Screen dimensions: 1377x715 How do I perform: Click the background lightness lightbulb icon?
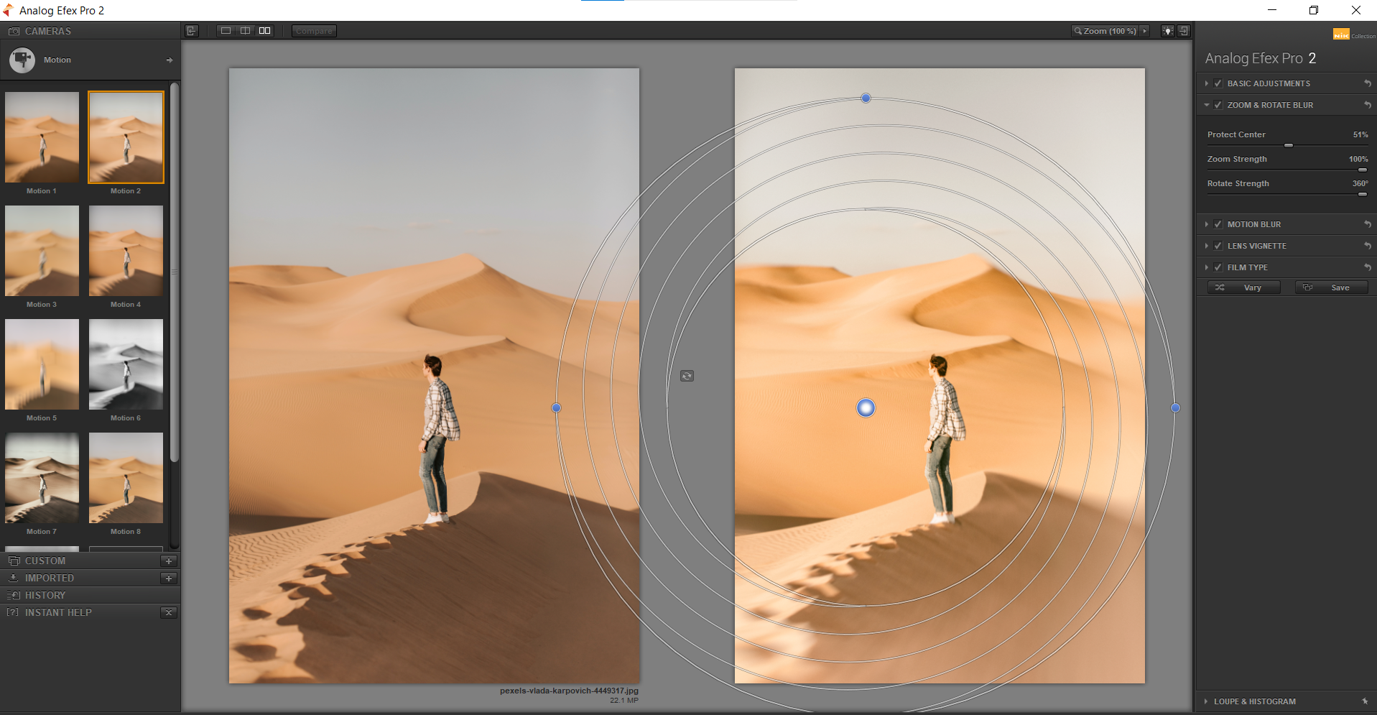tap(1167, 30)
